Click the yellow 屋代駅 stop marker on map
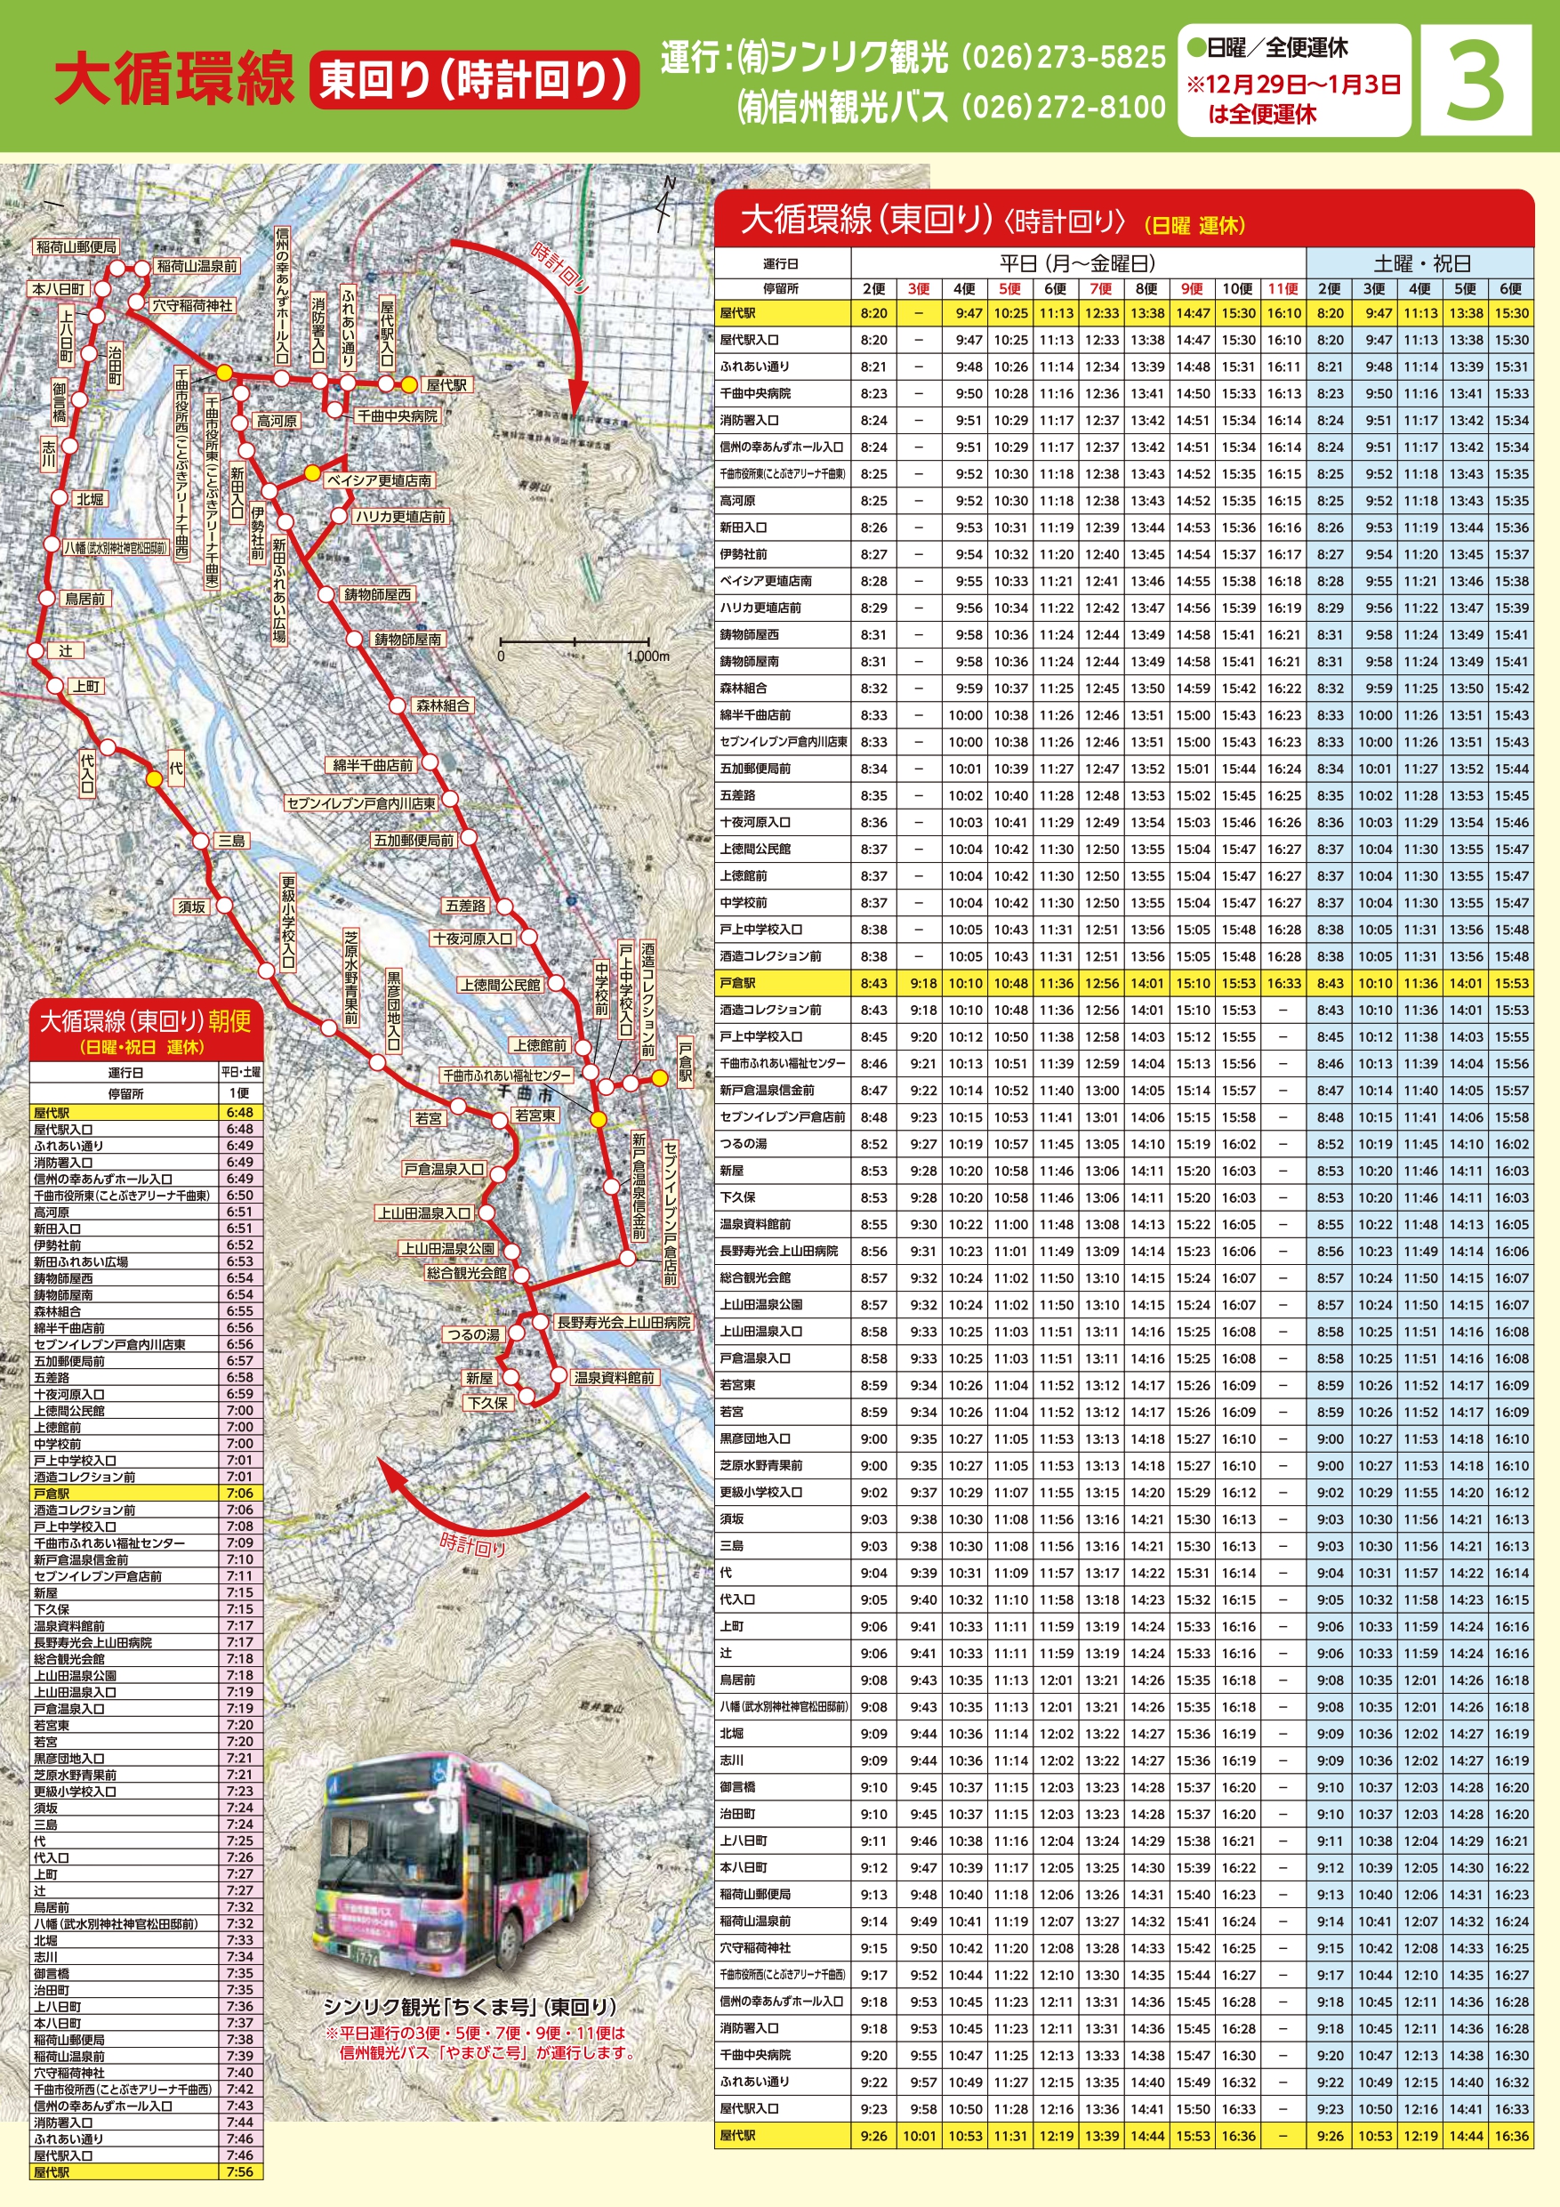Screen dimensions: 1560x2207 (408, 385)
